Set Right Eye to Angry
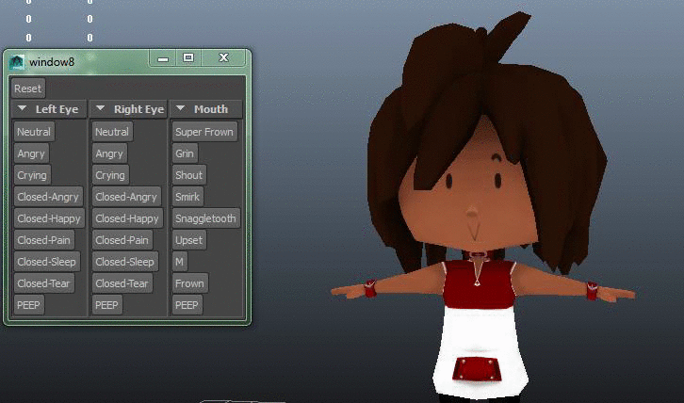 [x=109, y=153]
